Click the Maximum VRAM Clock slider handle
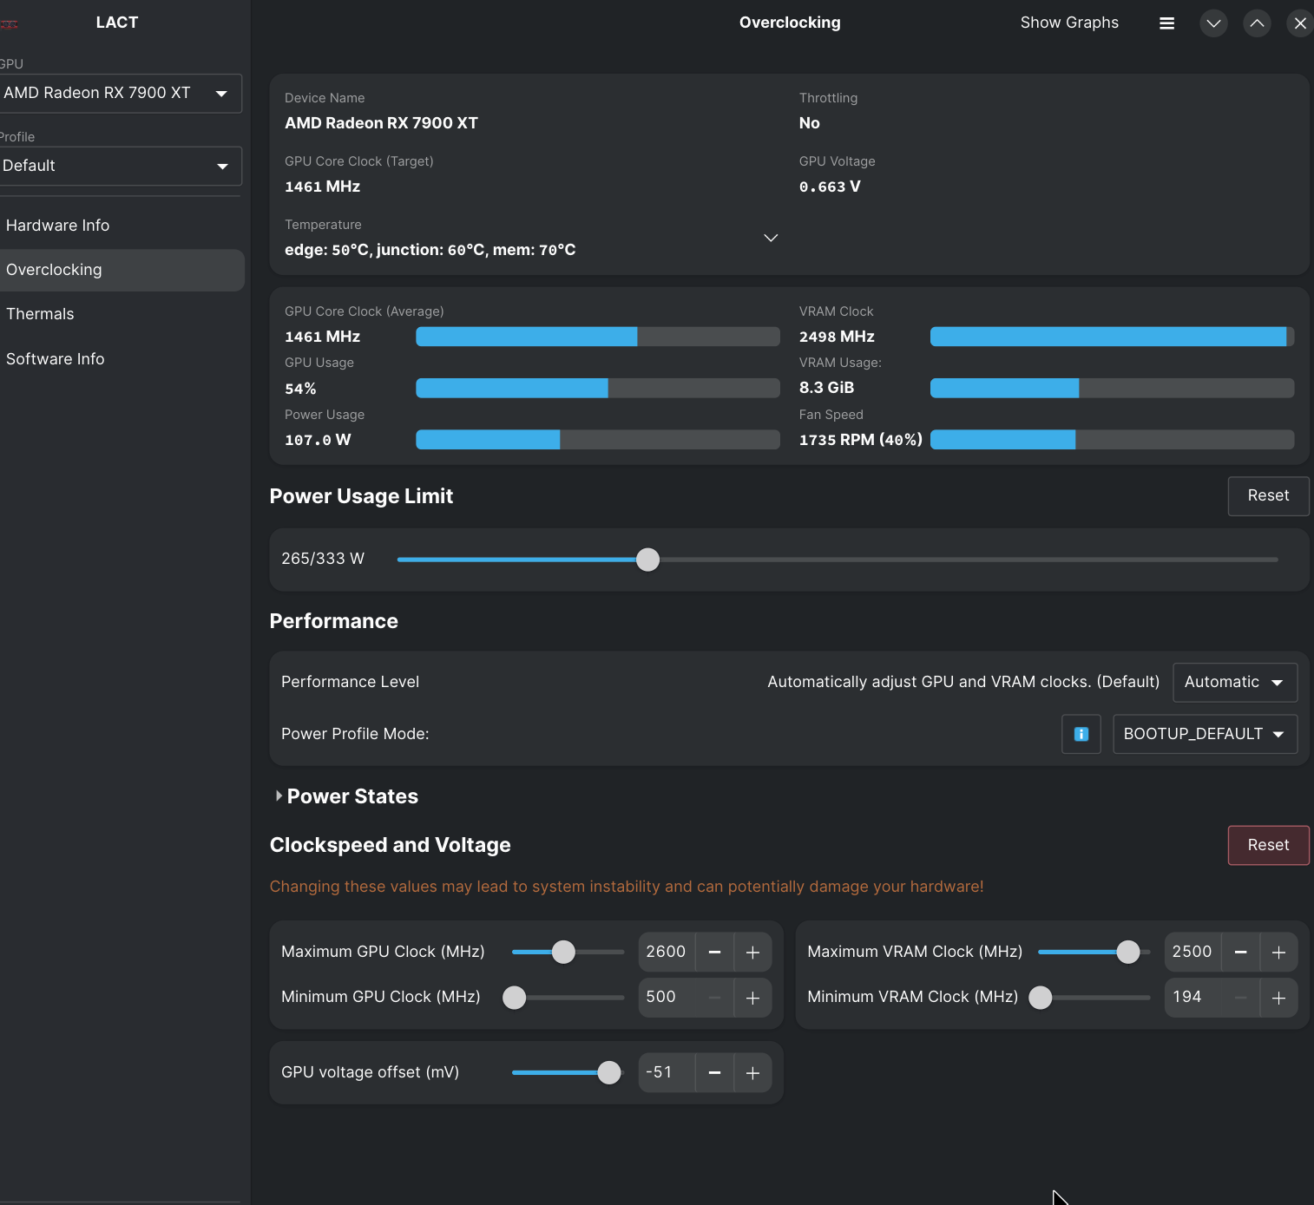The width and height of the screenshot is (1314, 1205). point(1127,952)
